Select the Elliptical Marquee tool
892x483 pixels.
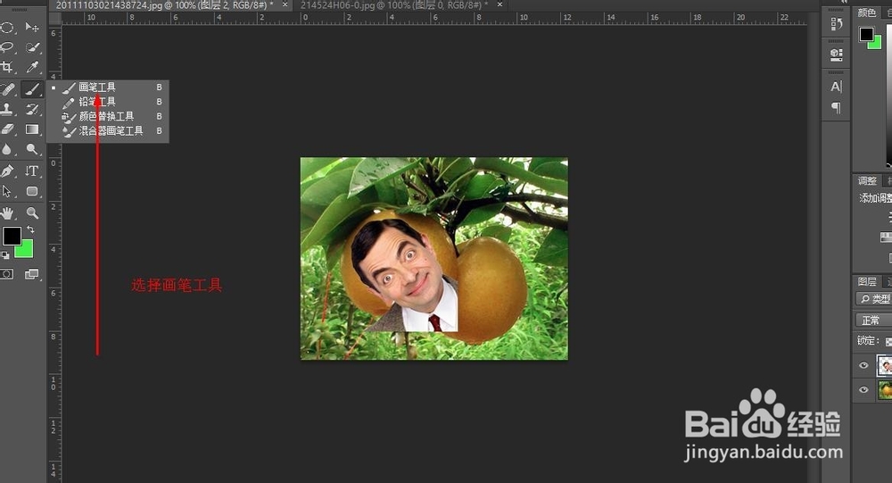point(7,28)
